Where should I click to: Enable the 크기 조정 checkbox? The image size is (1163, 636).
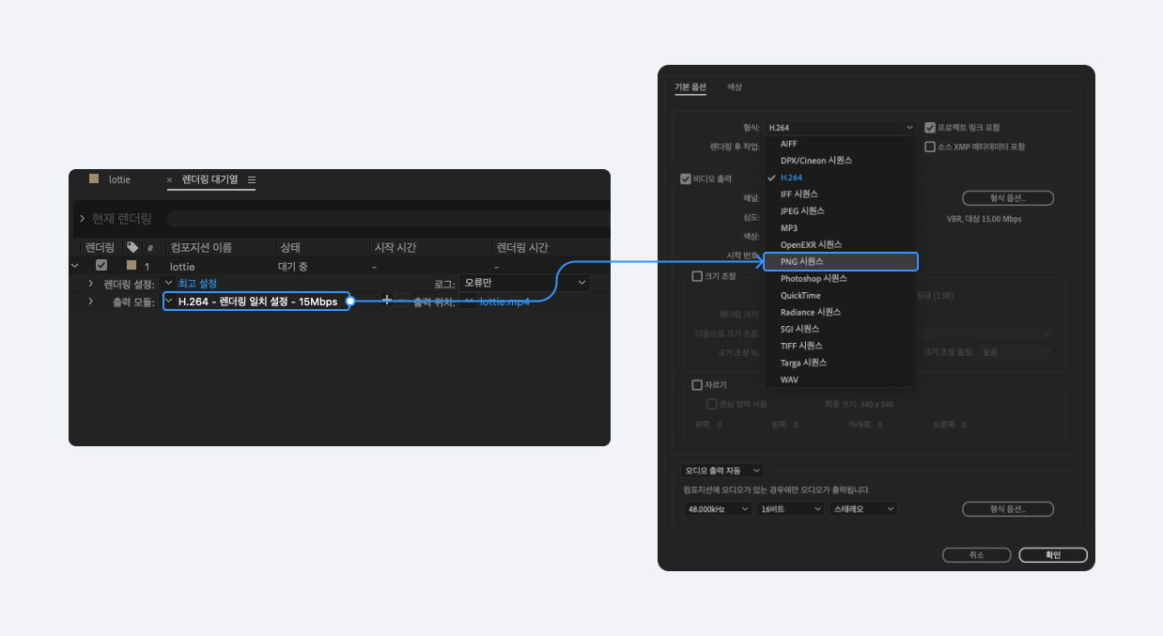697,276
